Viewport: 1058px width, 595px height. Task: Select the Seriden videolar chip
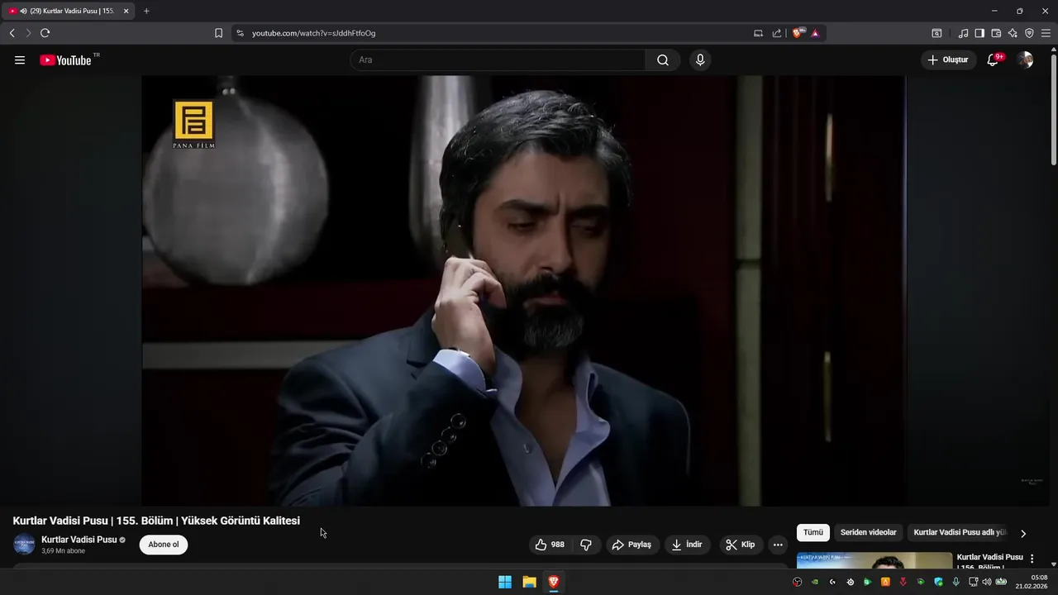[x=868, y=533]
